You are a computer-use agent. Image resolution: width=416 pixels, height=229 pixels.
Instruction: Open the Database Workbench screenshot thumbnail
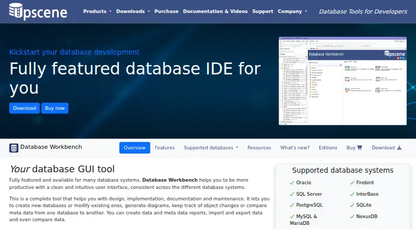click(x=343, y=81)
